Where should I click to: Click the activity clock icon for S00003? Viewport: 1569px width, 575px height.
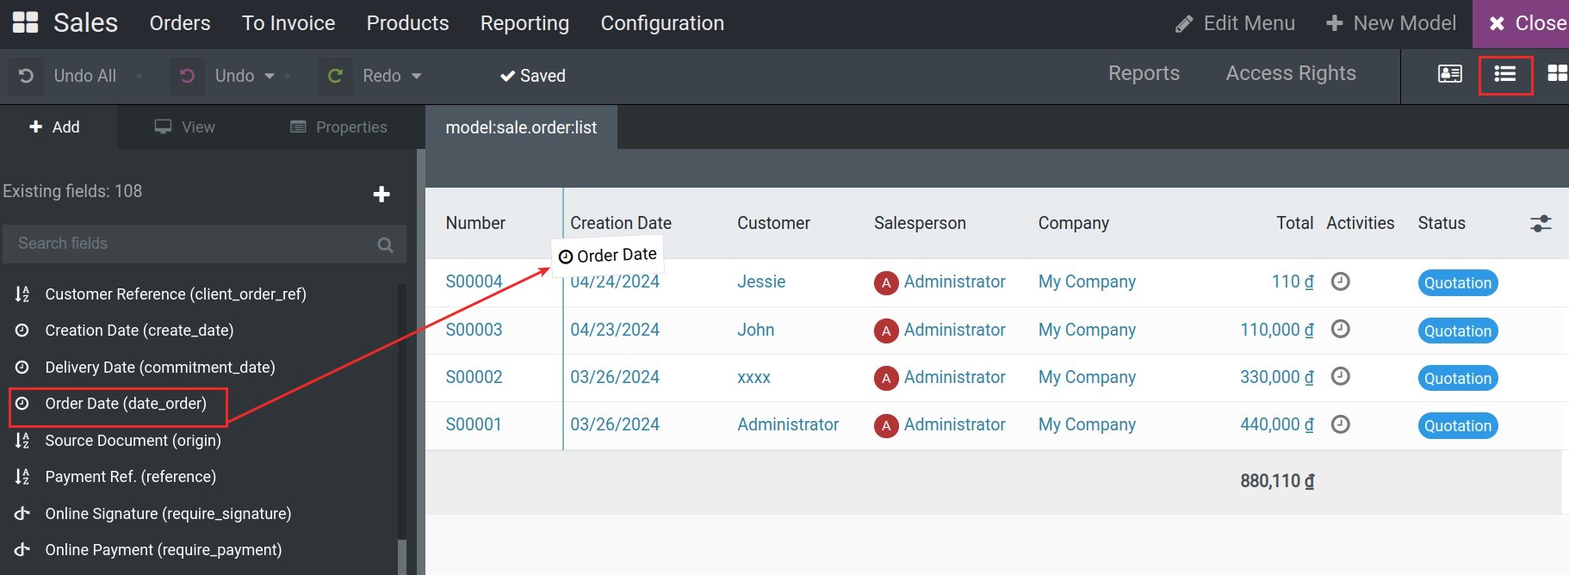pos(1340,329)
